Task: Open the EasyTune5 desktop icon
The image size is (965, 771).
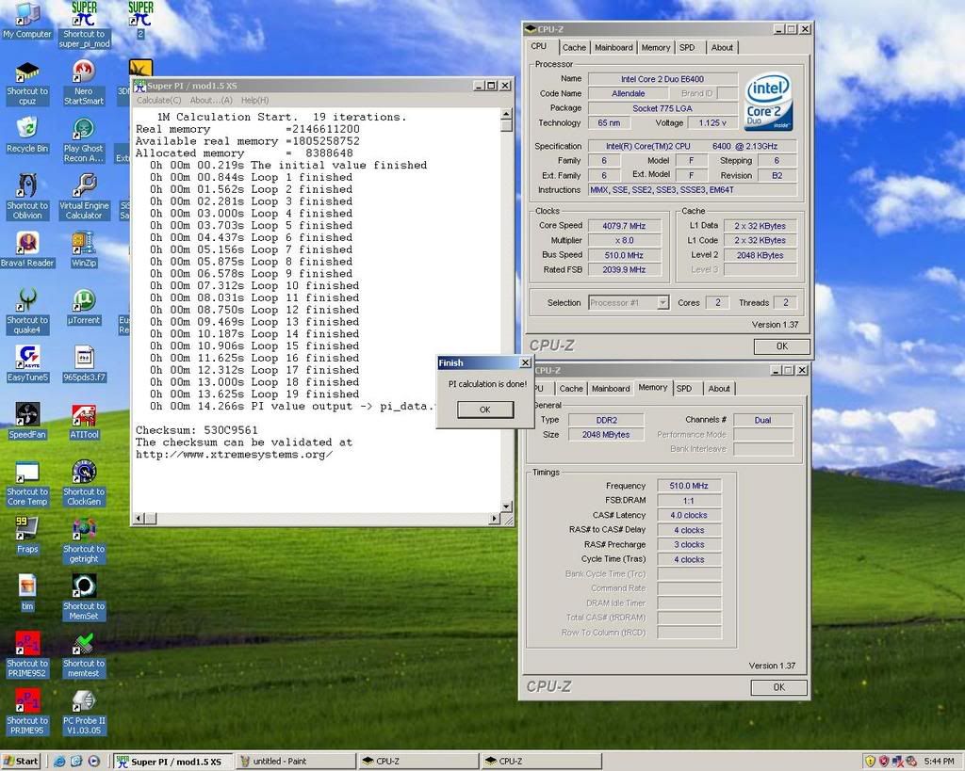Action: (x=27, y=358)
